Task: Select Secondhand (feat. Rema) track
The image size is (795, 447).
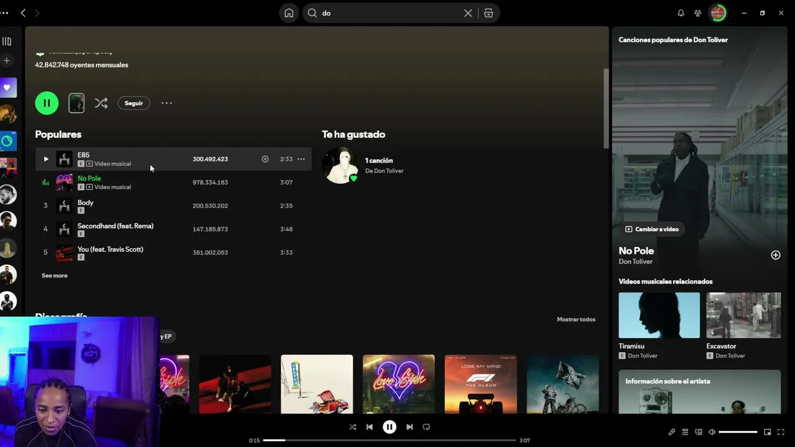Action: tap(173, 229)
